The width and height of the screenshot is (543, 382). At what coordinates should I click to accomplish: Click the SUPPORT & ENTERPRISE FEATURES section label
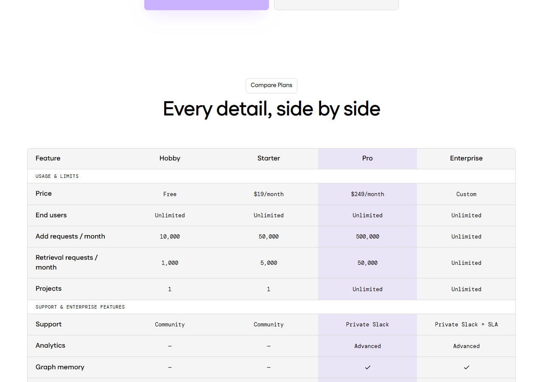(x=80, y=307)
